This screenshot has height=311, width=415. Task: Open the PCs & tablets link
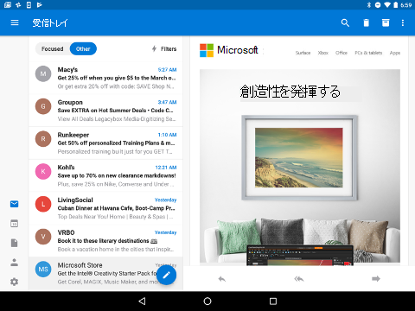coord(368,53)
